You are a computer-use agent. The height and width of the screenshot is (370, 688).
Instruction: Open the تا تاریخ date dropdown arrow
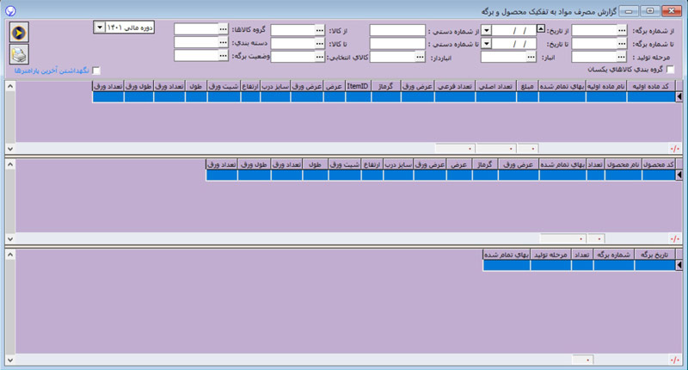coord(487,42)
